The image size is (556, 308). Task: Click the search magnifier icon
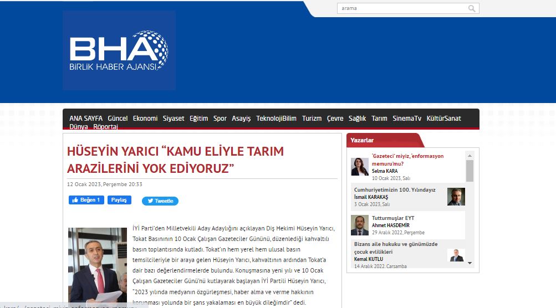471,8
